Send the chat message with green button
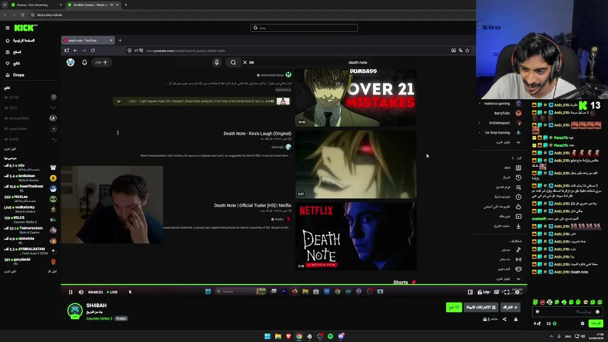This screenshot has height=342, width=608. [596, 323]
